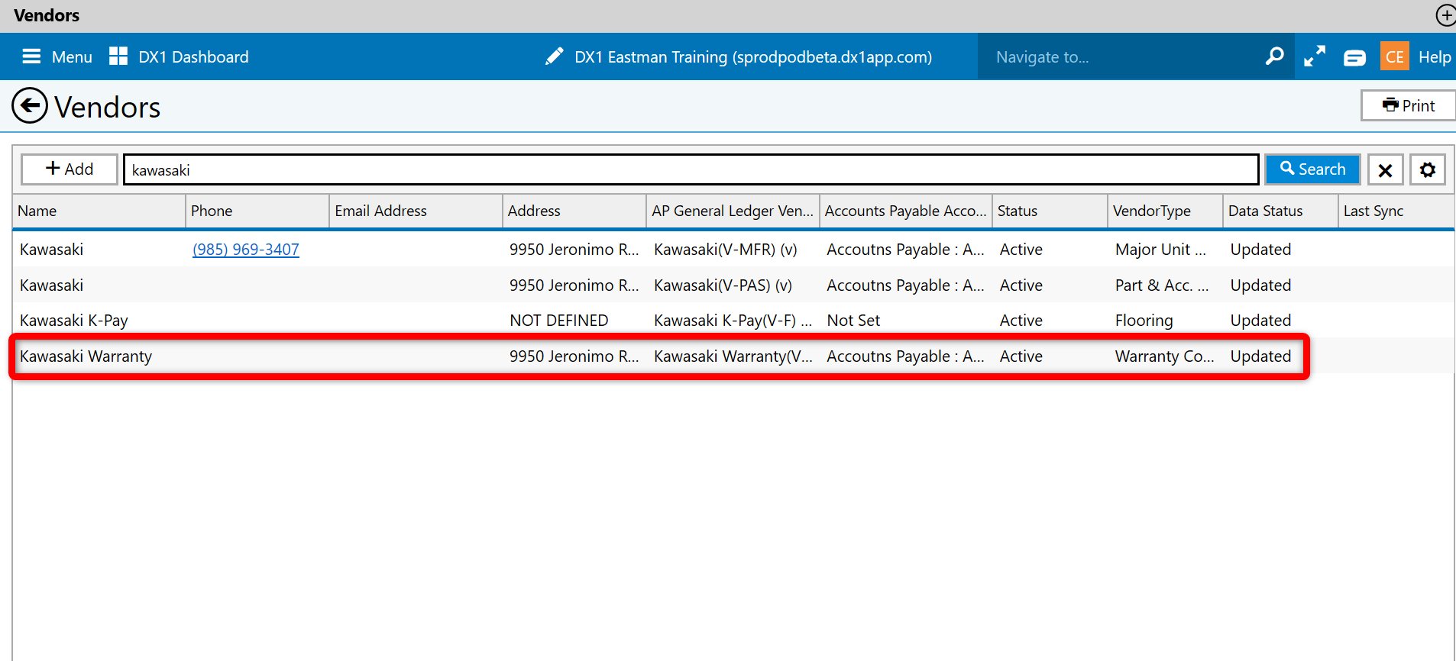Click the Add vendor button
The width and height of the screenshot is (1456, 661).
coord(70,169)
